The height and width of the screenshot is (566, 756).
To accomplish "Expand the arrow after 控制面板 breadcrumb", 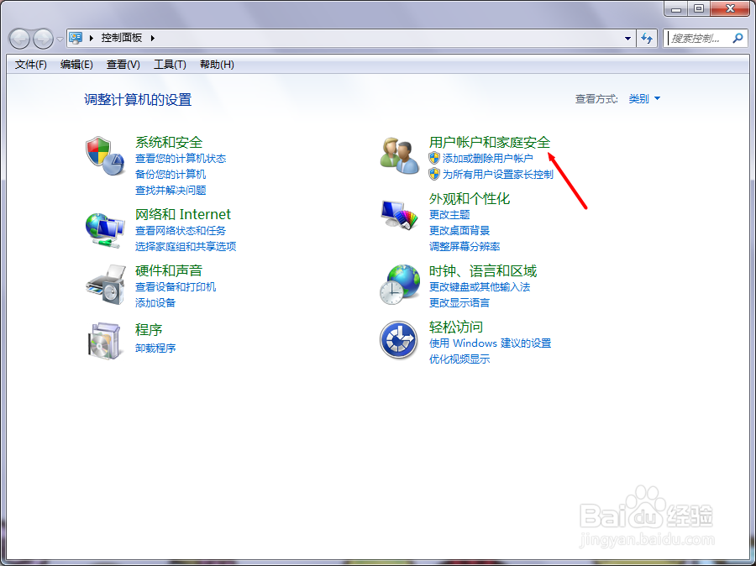I will [152, 38].
